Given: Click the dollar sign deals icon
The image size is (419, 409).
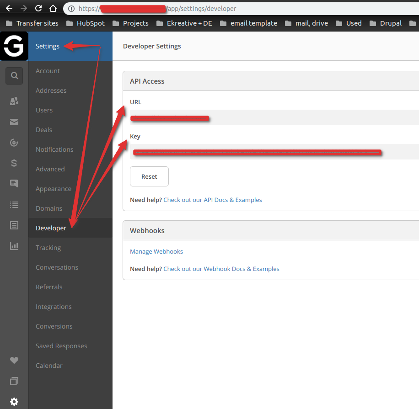Looking at the screenshot, I should [x=14, y=163].
